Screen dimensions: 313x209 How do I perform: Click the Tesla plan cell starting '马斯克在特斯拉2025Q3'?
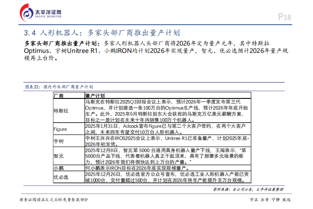tap(168, 111)
